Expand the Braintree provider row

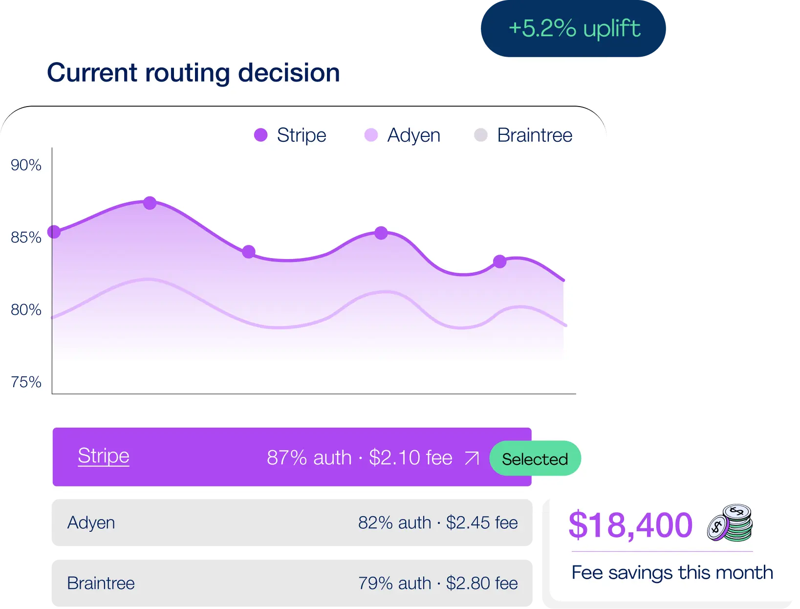[x=292, y=583]
